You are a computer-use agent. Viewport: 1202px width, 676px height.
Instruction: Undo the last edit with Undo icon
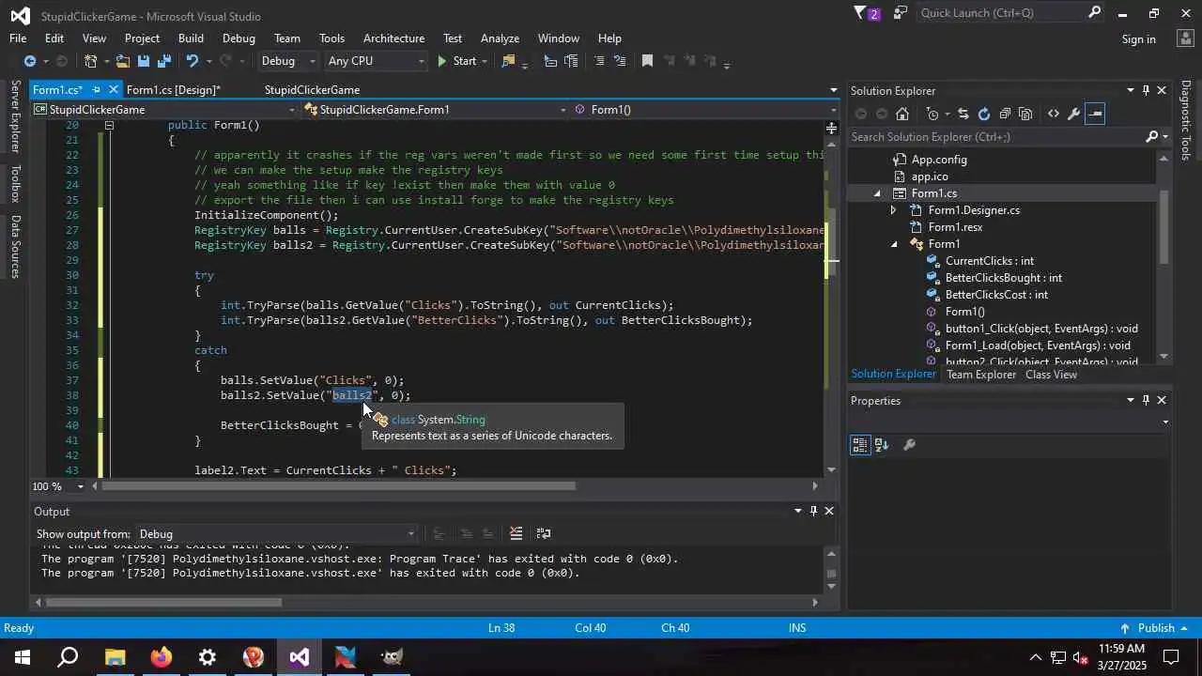pos(193,61)
